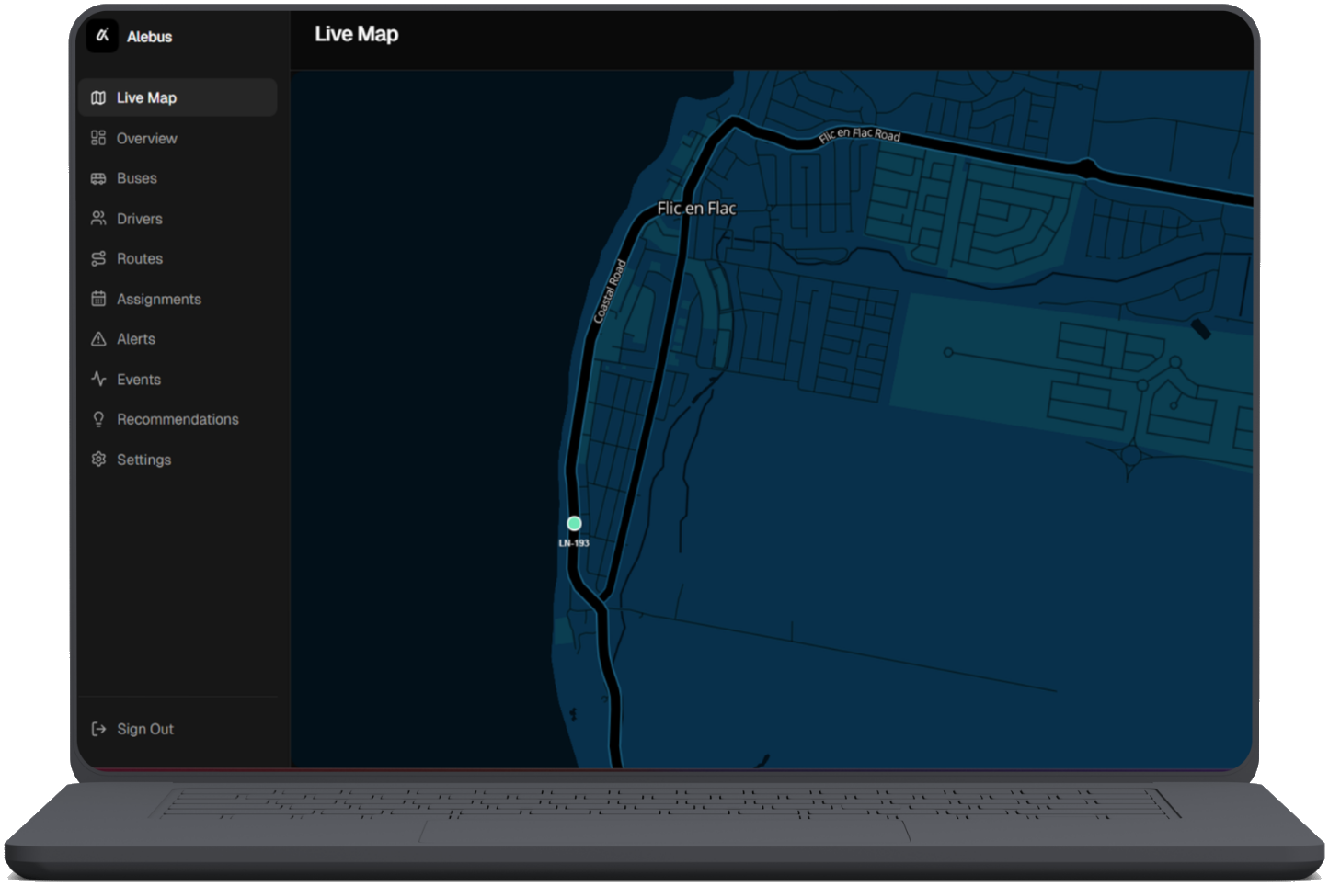
Task: Click the LN-193 bus label
Action: click(574, 543)
